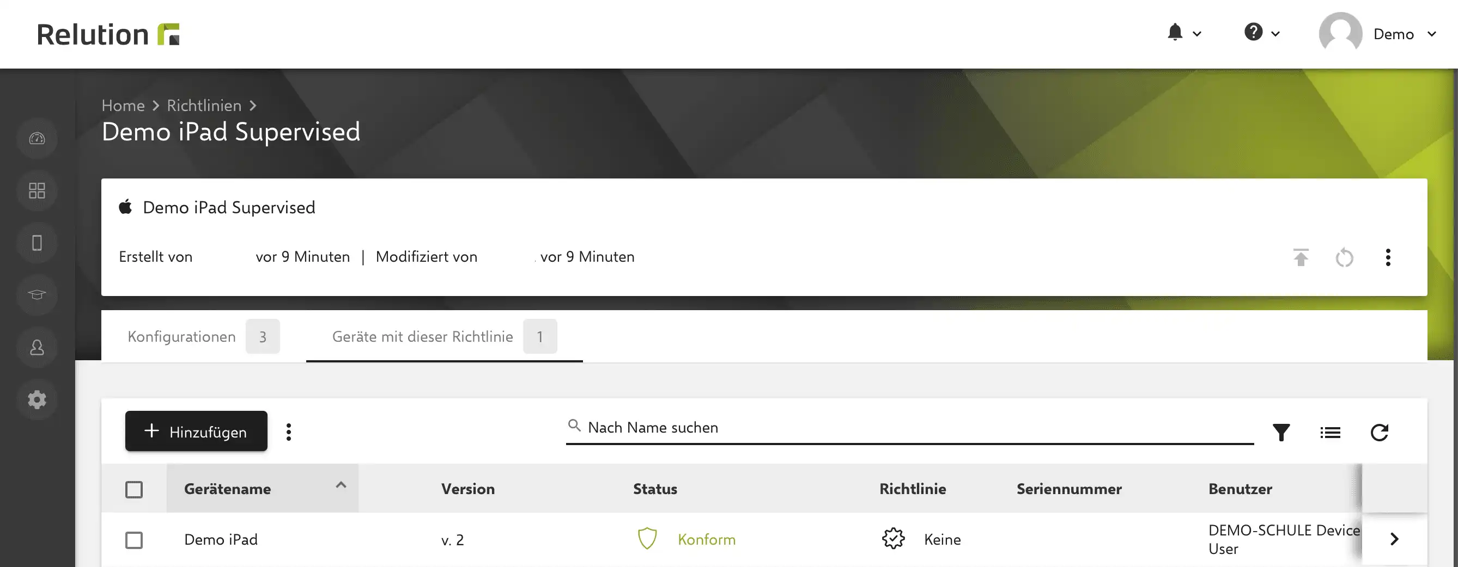
Task: Open the devices phone icon in sidebar
Action: point(37,243)
